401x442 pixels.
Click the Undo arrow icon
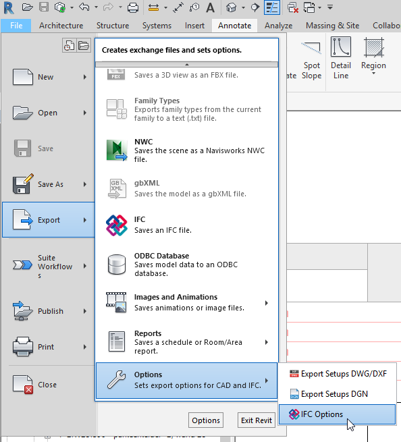[84, 7]
